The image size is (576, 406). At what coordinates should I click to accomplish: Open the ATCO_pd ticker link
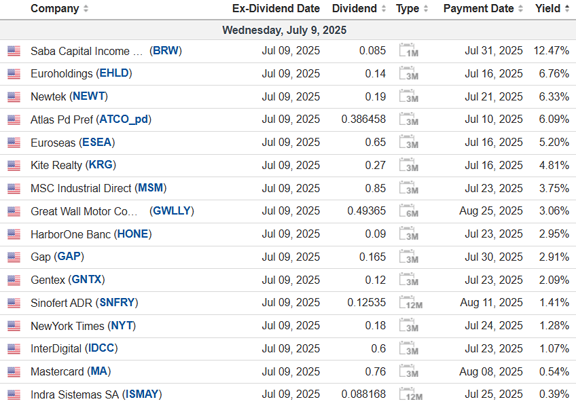click(x=124, y=119)
